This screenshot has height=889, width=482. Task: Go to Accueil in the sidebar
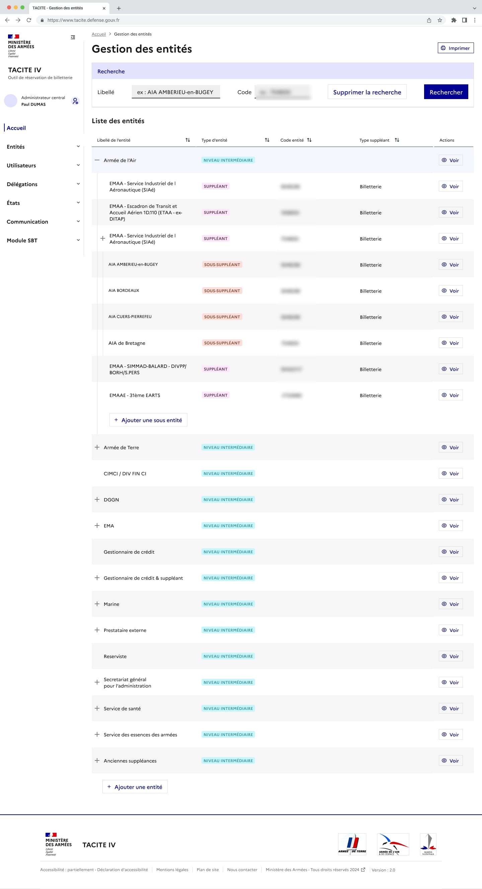16,128
